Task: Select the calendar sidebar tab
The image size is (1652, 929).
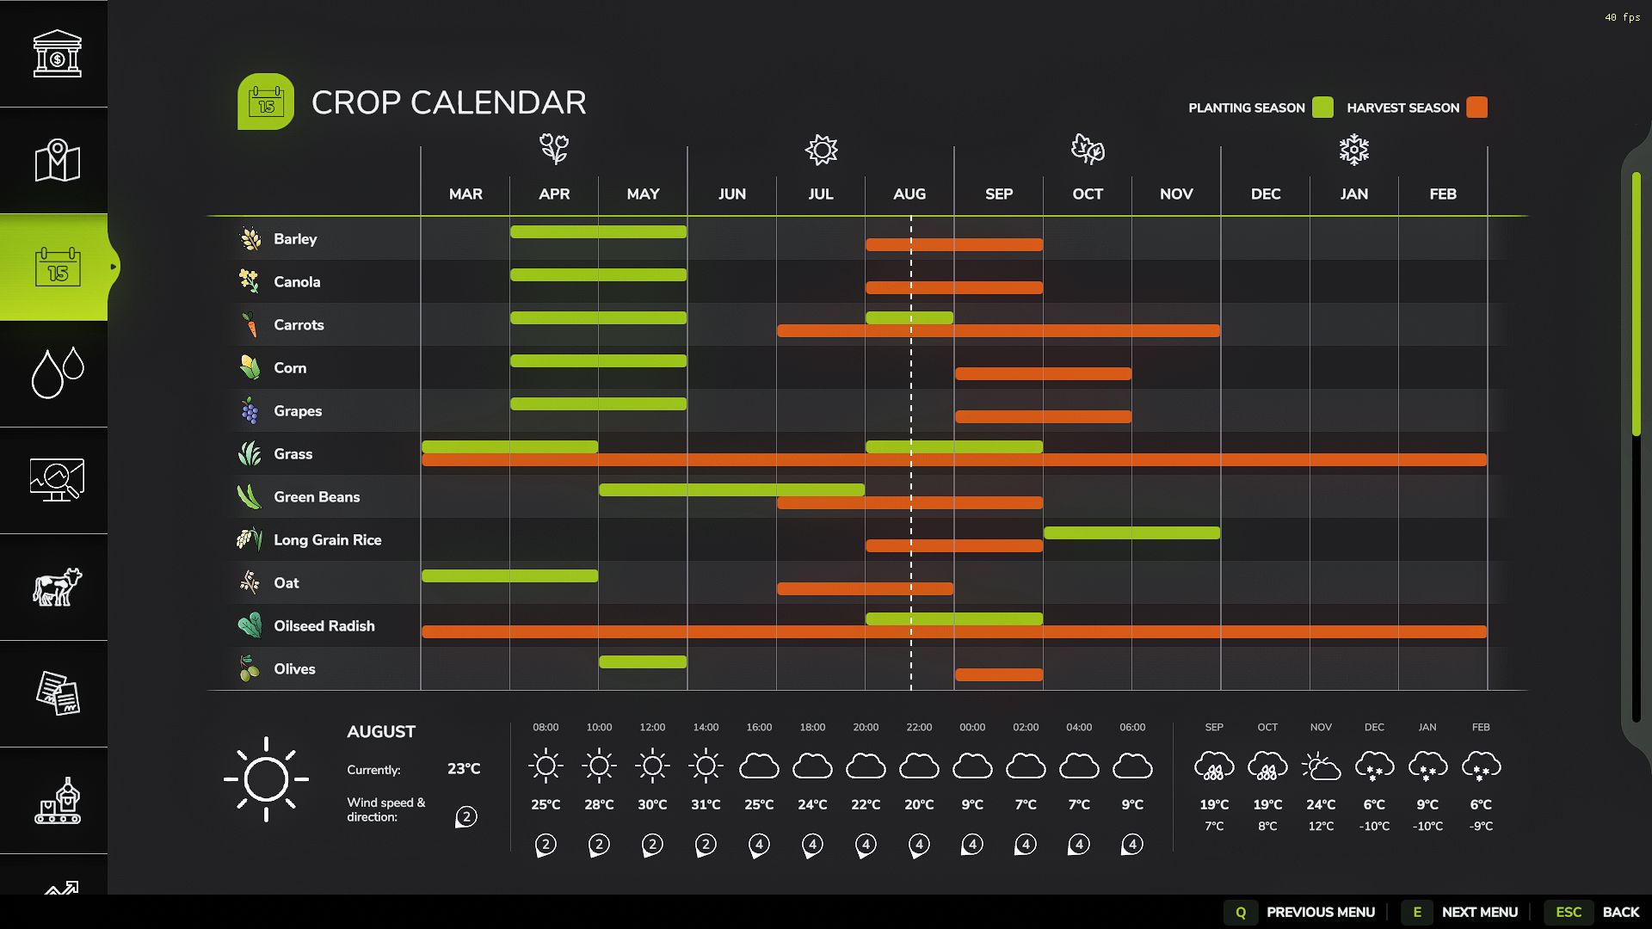Action: tap(57, 267)
